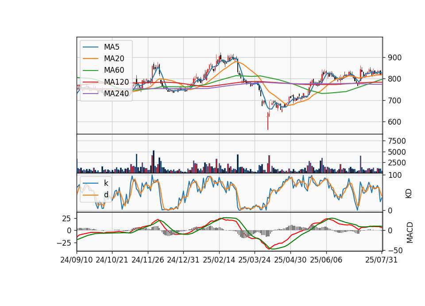
Task: Click the MA5 legend label
Action: [x=112, y=47]
